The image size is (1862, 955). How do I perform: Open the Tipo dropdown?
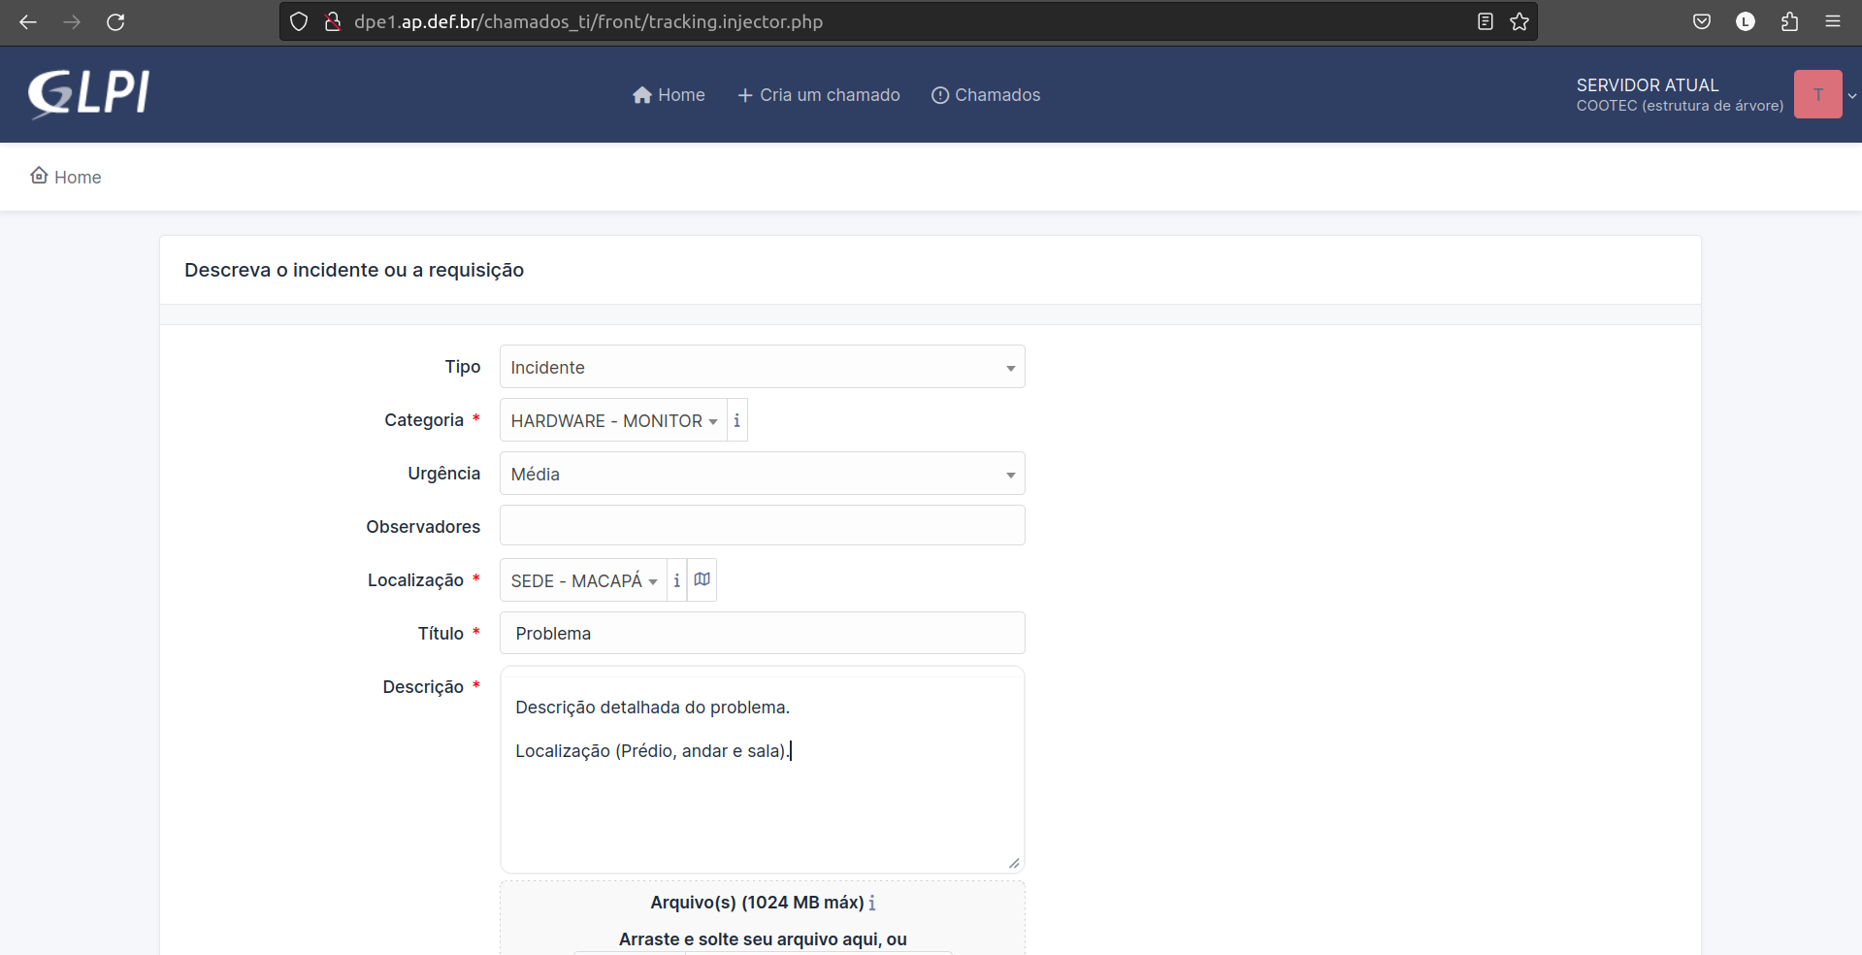[x=762, y=367]
